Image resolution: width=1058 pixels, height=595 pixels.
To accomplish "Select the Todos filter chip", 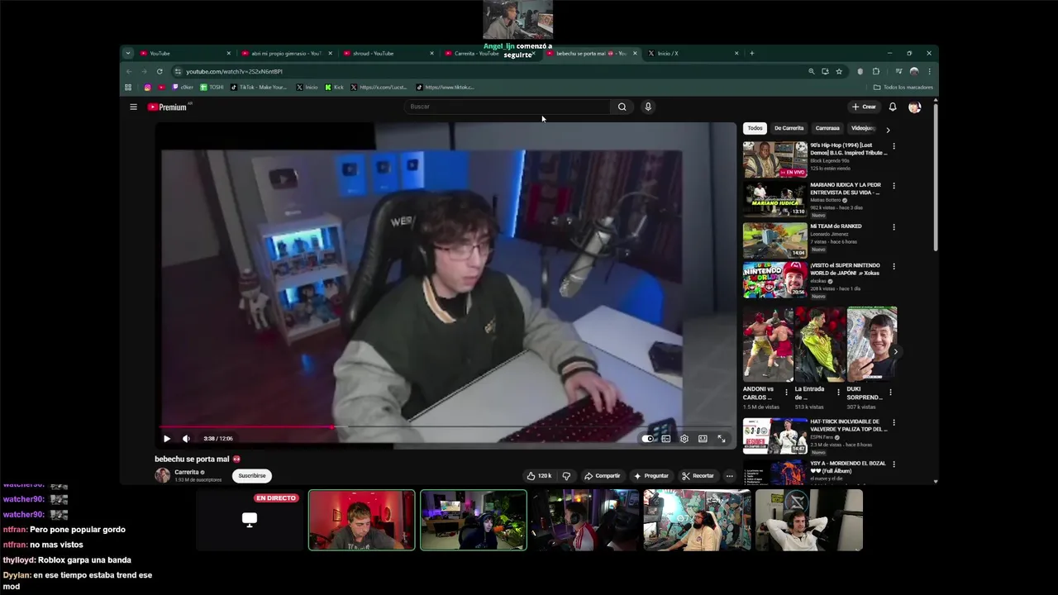I will tap(755, 128).
